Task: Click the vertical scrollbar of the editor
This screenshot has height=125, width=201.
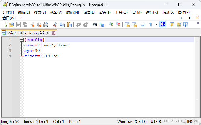Action: click(x=197, y=71)
